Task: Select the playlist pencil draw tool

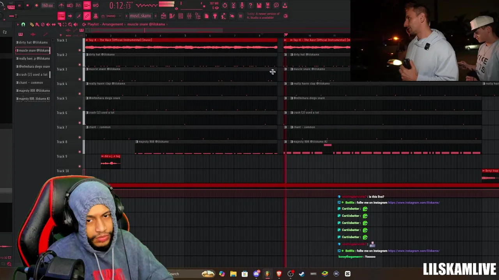Action: coord(32,24)
